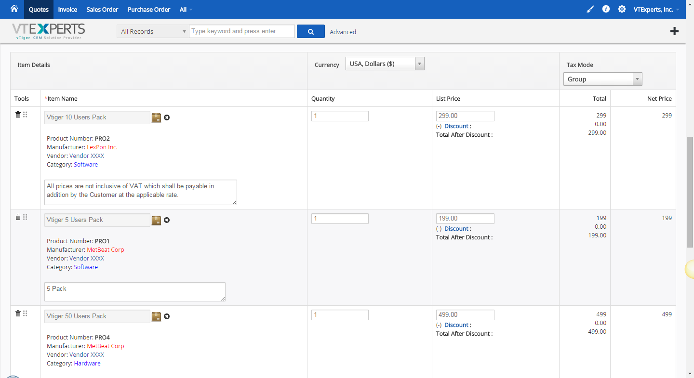This screenshot has height=378, width=694.
Task: Click the List Price column header
Action: (x=448, y=99)
